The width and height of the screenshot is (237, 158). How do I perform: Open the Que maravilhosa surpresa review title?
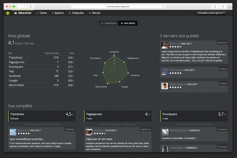[26, 139]
